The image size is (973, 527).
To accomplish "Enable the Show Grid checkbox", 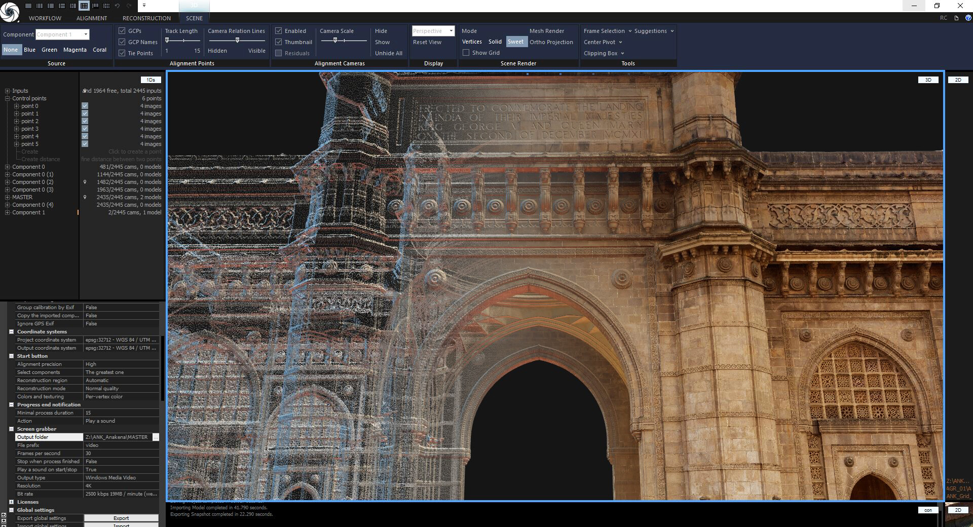I will pyautogui.click(x=466, y=53).
